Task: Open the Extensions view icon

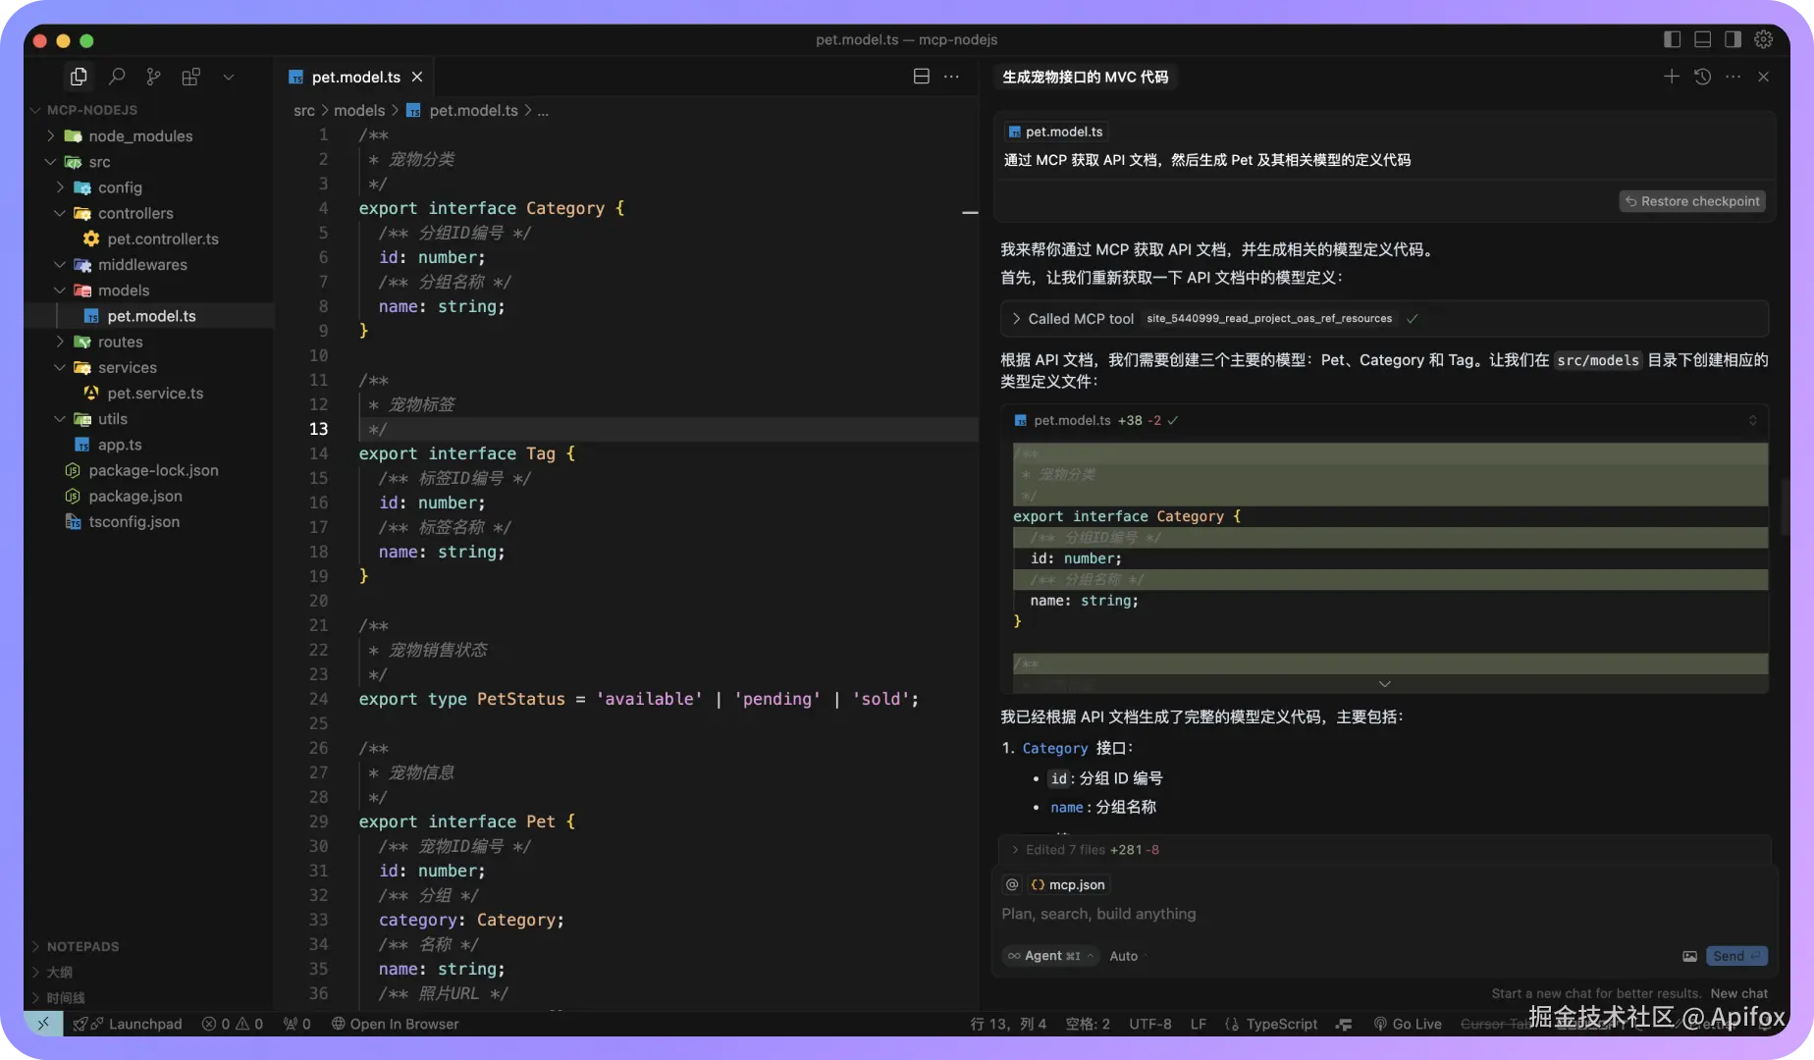Action: [190, 77]
